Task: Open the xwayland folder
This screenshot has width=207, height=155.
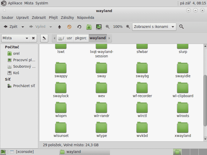Action: pos(183,130)
